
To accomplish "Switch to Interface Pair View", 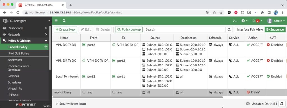I will pyautogui.click(x=250, y=29).
